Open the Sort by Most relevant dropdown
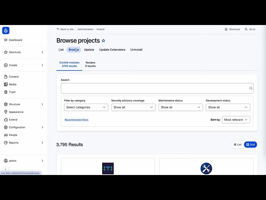Screen dimensions: 266x200 click(236, 120)
